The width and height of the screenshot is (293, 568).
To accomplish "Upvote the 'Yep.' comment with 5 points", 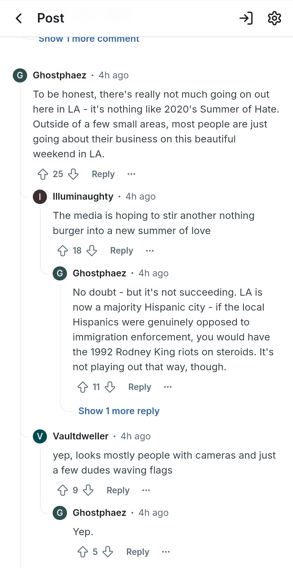I will click(x=83, y=552).
